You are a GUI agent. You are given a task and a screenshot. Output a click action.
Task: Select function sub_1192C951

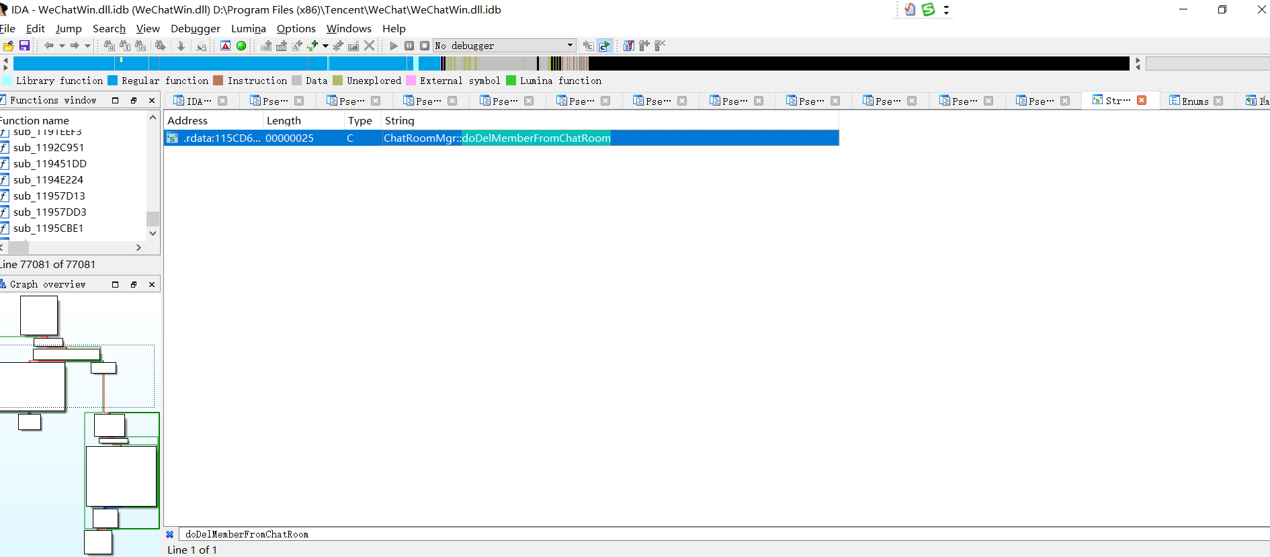click(x=48, y=147)
